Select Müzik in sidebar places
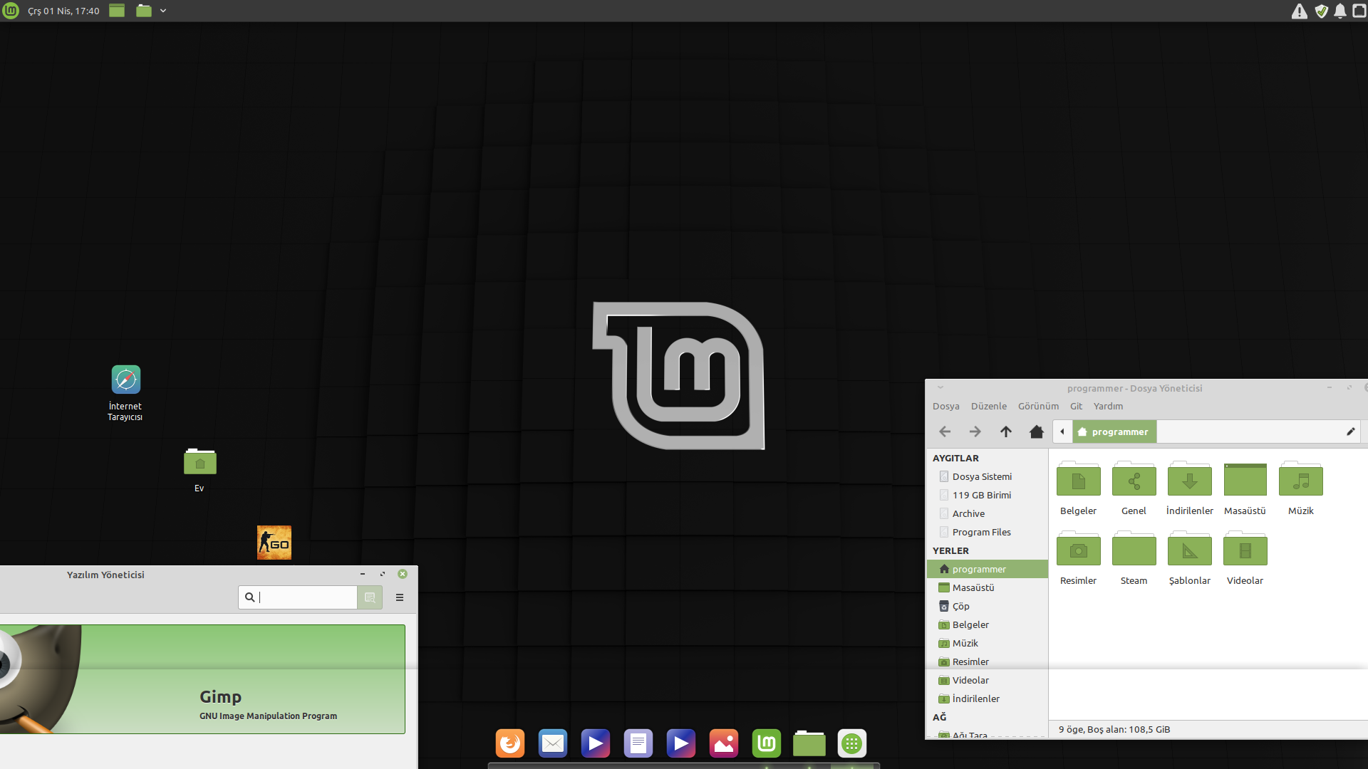 pyautogui.click(x=988, y=644)
